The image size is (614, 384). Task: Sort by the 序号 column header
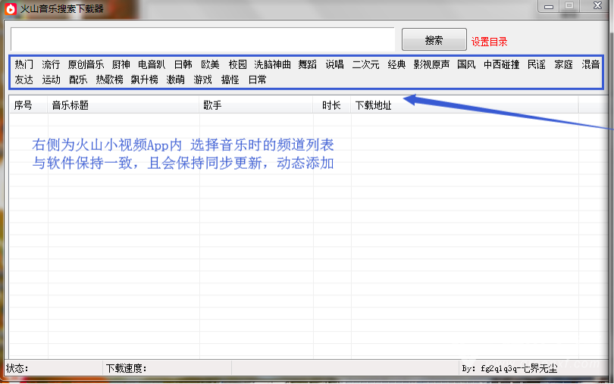point(29,105)
